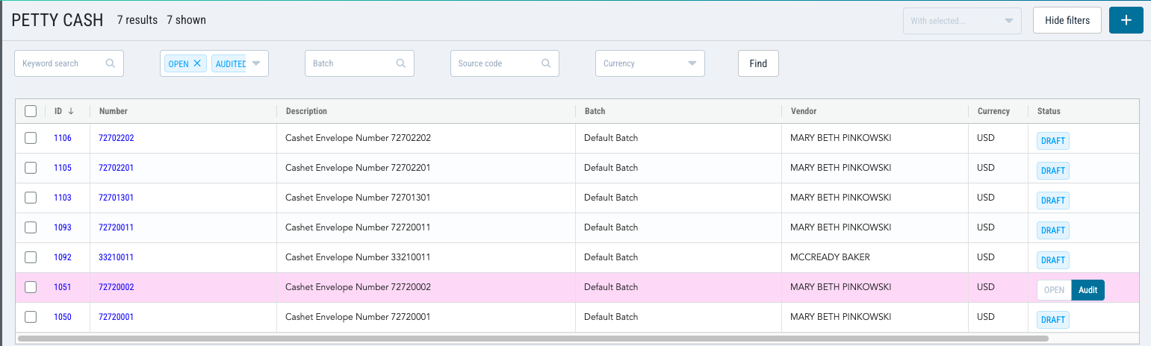Check the box for row 1105
1151x346 pixels.
(x=31, y=168)
